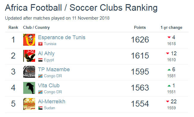The width and height of the screenshot is (194, 117).
Task: Click the Sudan flag icon
Action: coord(40,108)
